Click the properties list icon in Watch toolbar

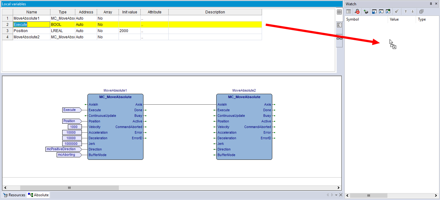click(x=349, y=12)
